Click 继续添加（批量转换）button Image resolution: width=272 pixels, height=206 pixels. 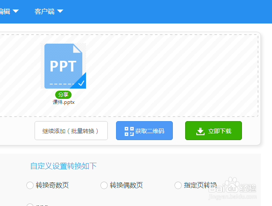(71, 131)
